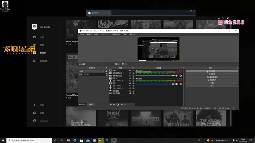Adjust transition duration stepper arrows

[106, 74]
